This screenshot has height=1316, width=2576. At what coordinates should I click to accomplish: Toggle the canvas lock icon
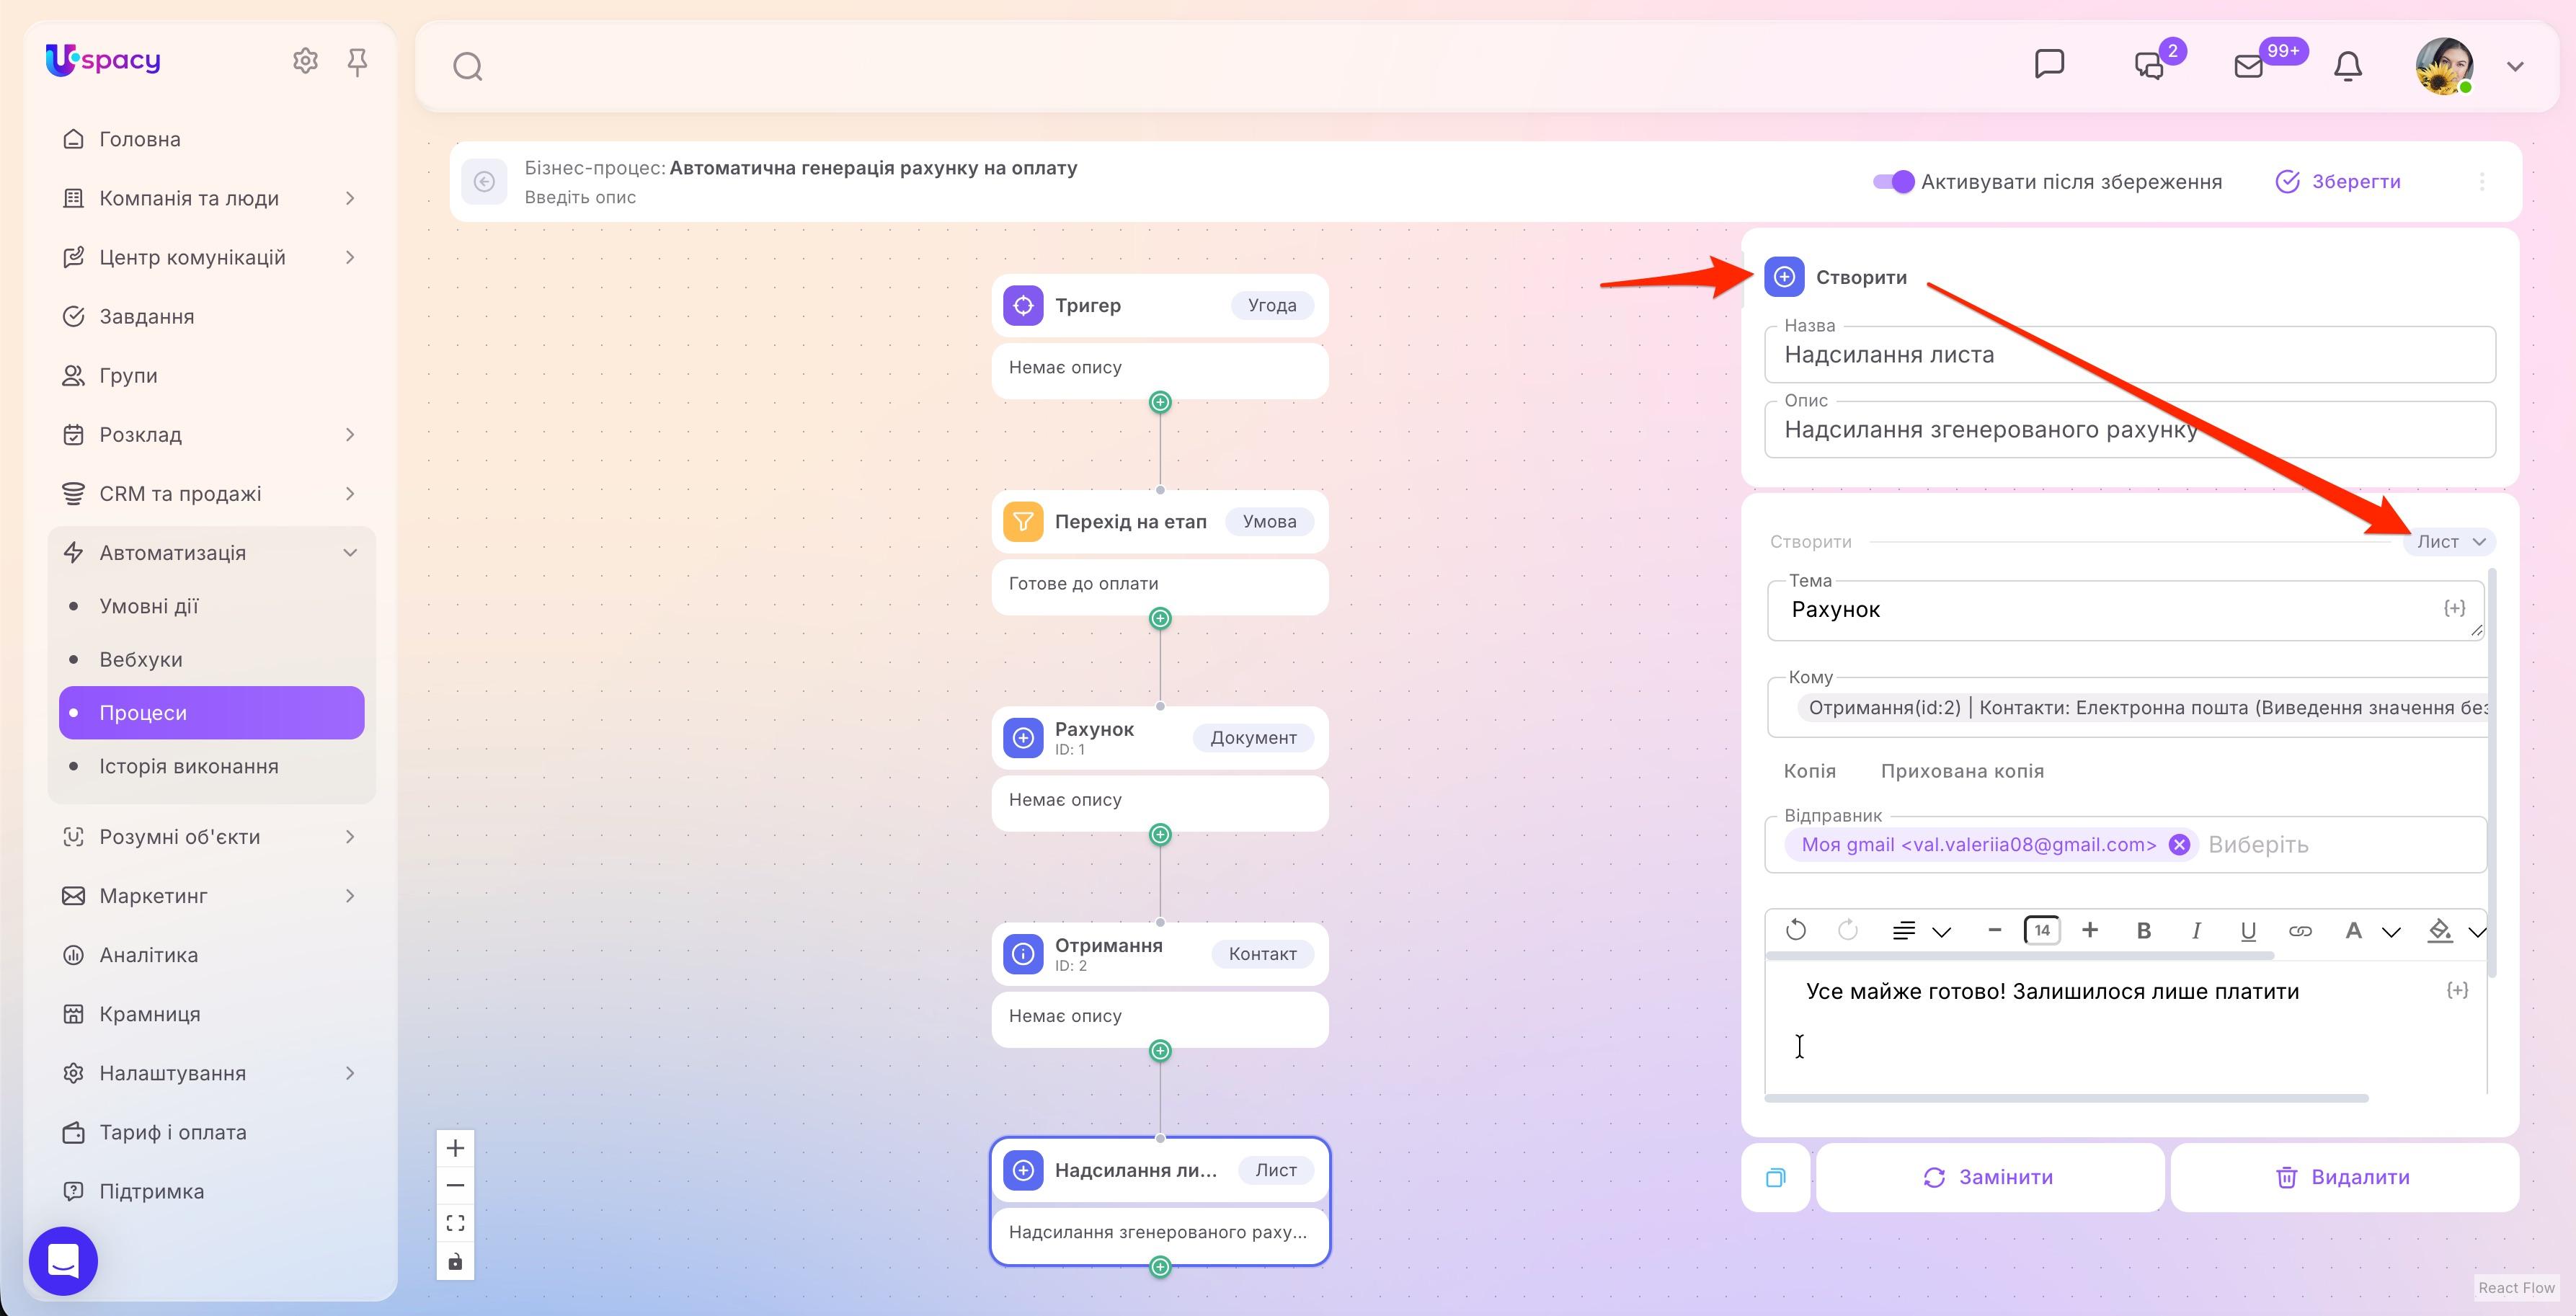(x=455, y=1261)
